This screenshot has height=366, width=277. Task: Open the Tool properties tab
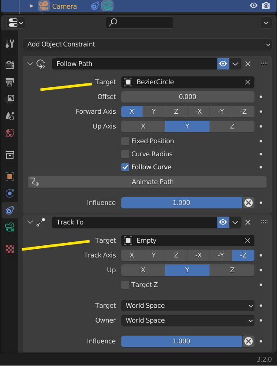click(10, 44)
